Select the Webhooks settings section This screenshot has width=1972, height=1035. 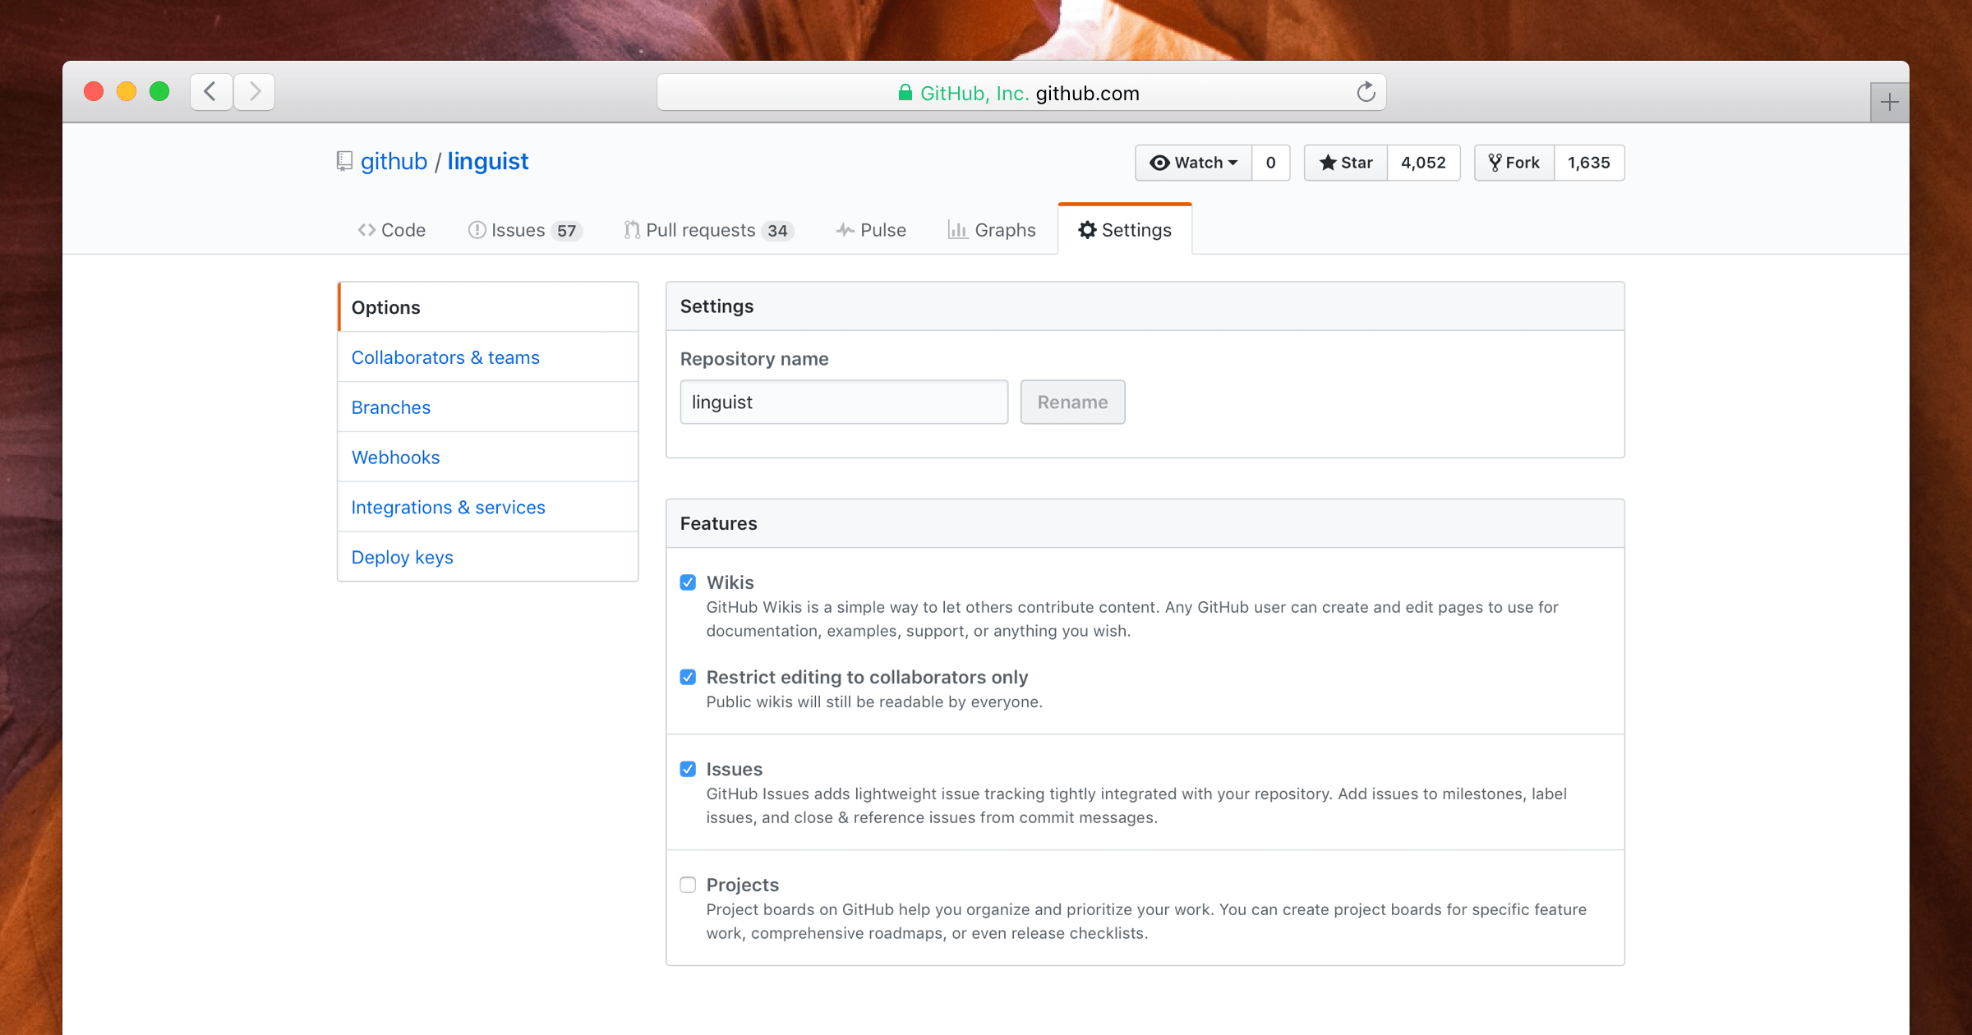(x=397, y=458)
